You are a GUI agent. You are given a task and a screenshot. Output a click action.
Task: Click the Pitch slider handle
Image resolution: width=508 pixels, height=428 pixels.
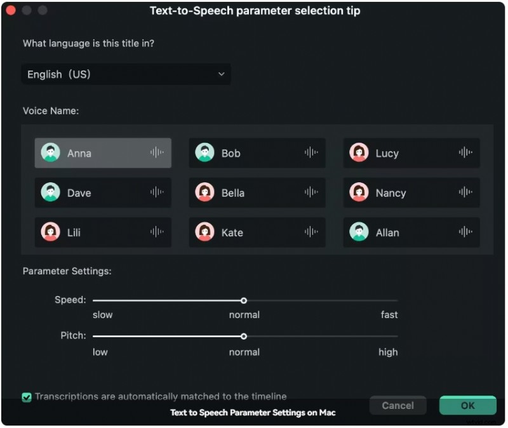point(244,337)
